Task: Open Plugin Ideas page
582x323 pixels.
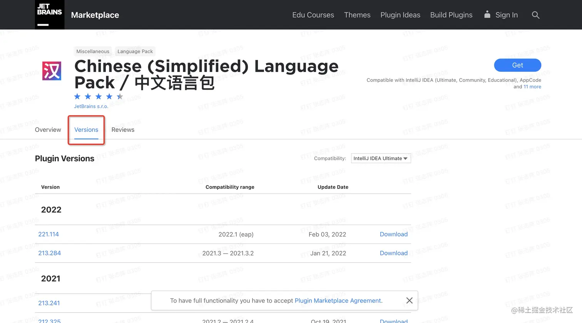Action: tap(400, 15)
